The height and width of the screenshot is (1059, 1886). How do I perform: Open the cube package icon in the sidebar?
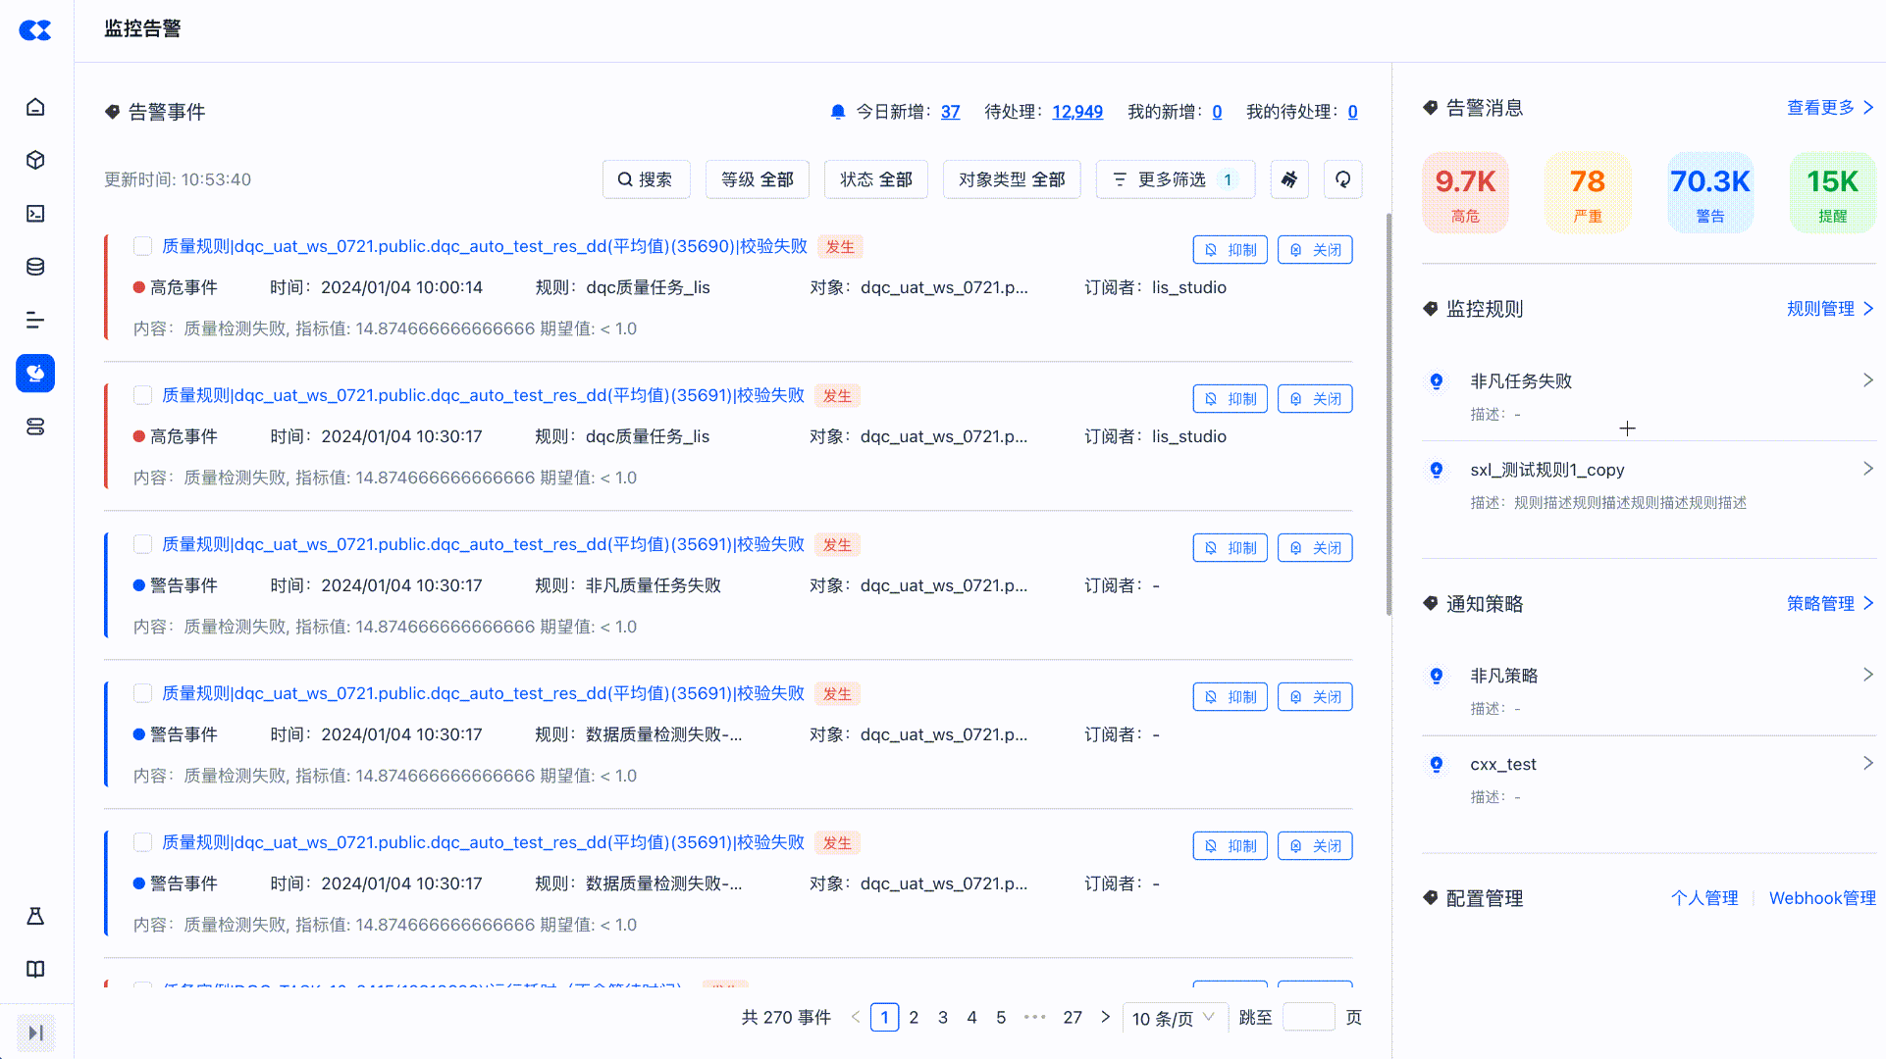35,160
